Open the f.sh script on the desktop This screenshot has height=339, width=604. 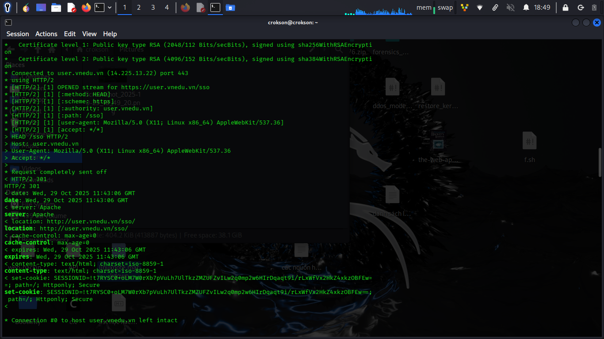[x=529, y=141]
